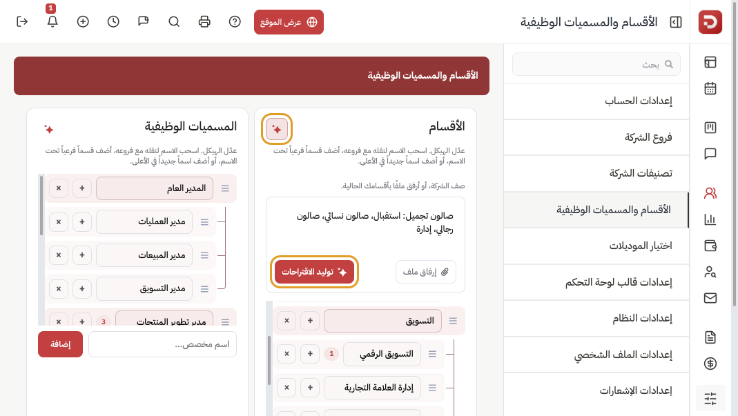Focus the اسم مخصص input field
The width and height of the screenshot is (738, 416).
(x=162, y=344)
